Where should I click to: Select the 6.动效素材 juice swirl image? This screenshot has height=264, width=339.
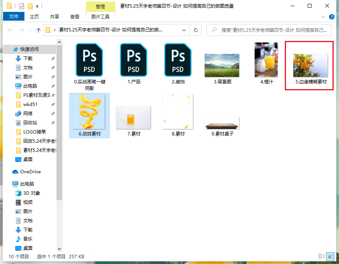(x=89, y=112)
